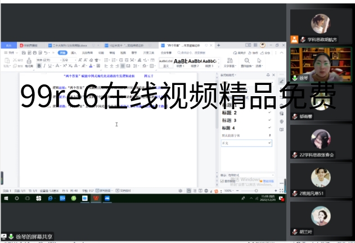Open the Developer Tools ribbon tab
The image size is (355, 243).
click(149, 53)
